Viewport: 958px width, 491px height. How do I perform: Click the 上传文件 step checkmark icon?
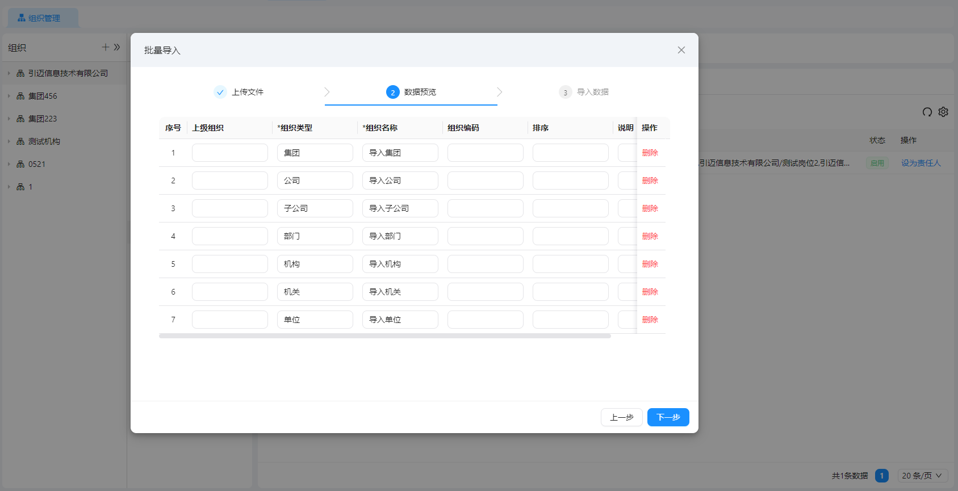click(x=220, y=92)
